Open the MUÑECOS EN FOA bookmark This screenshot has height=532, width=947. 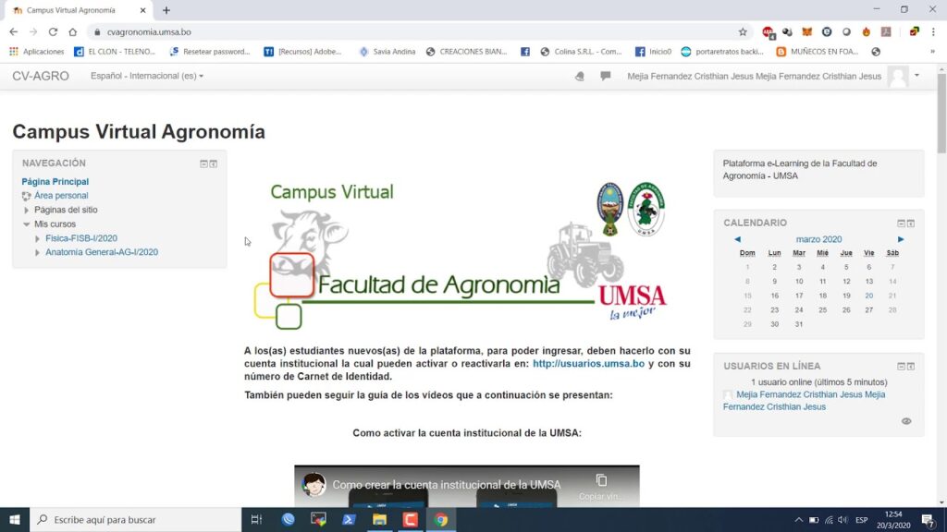tap(818, 52)
